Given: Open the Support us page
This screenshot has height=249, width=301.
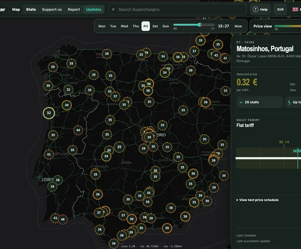Looking at the screenshot, I should [52, 9].
